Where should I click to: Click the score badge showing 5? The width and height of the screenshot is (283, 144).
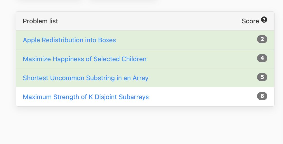point(262,77)
